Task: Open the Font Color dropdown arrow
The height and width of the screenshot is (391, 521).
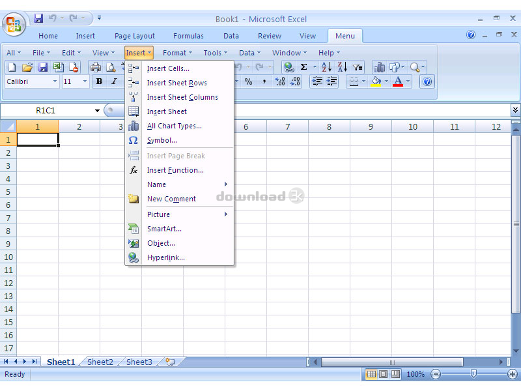Action: [408, 81]
